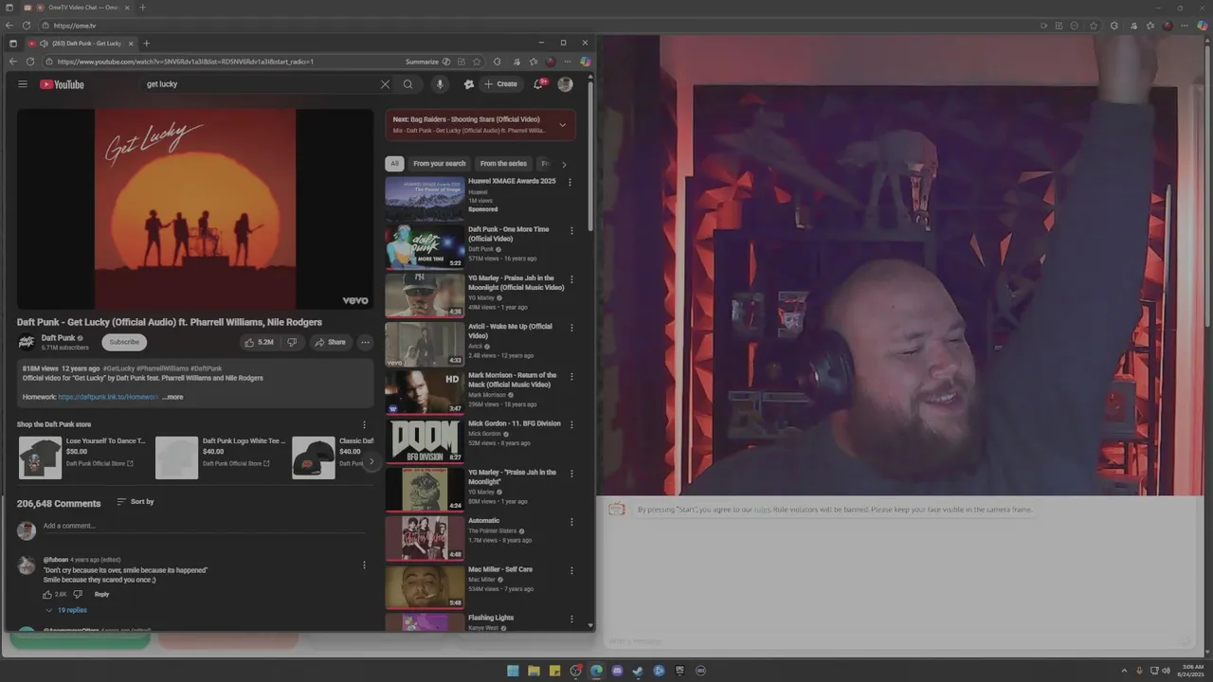This screenshot has height=682, width=1213.
Task: Open the 'Flashing Lights' video title
Action: click(491, 618)
